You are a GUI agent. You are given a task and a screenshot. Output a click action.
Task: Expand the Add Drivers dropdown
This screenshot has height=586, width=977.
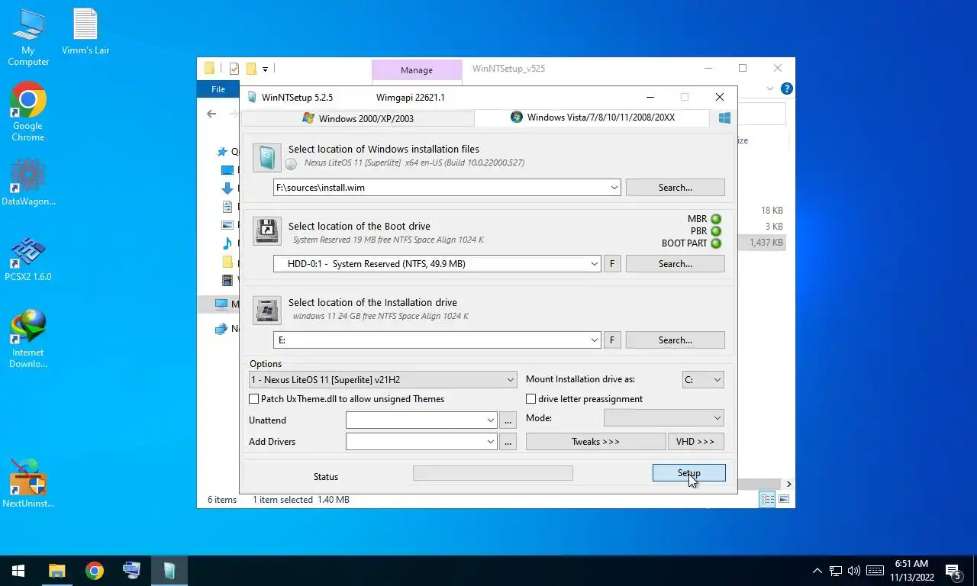(x=491, y=442)
